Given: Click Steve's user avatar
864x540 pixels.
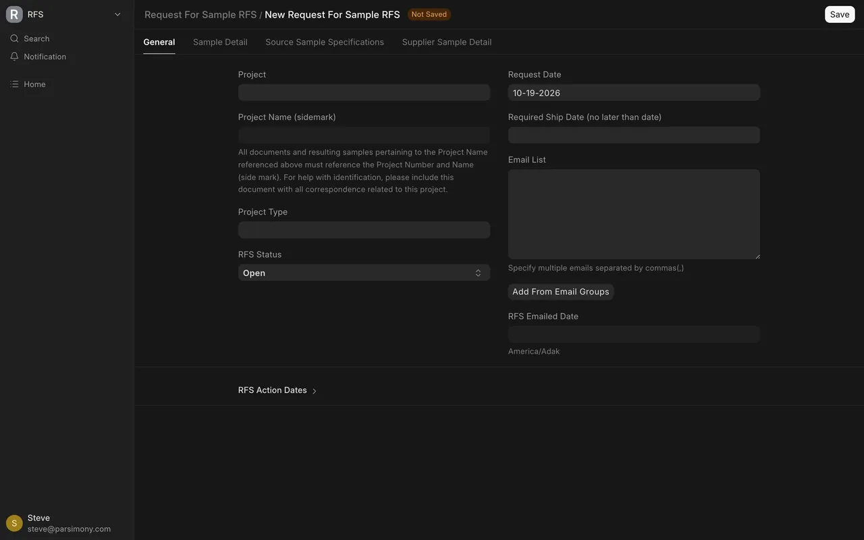Looking at the screenshot, I should [x=14, y=523].
